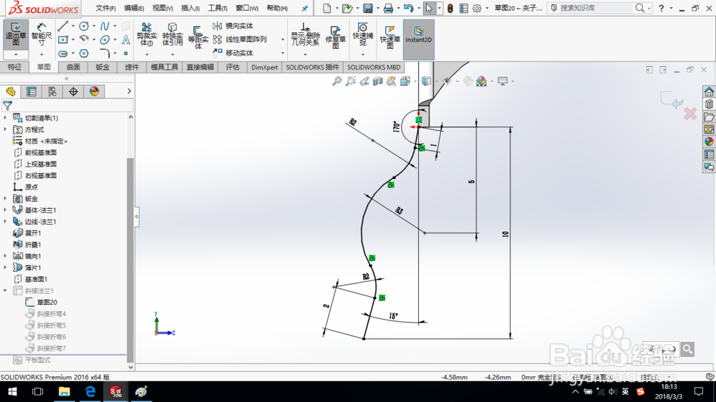Click Trim Entities (剪裁实体) tool
Image resolution: width=716 pixels, height=402 pixels.
point(147,34)
